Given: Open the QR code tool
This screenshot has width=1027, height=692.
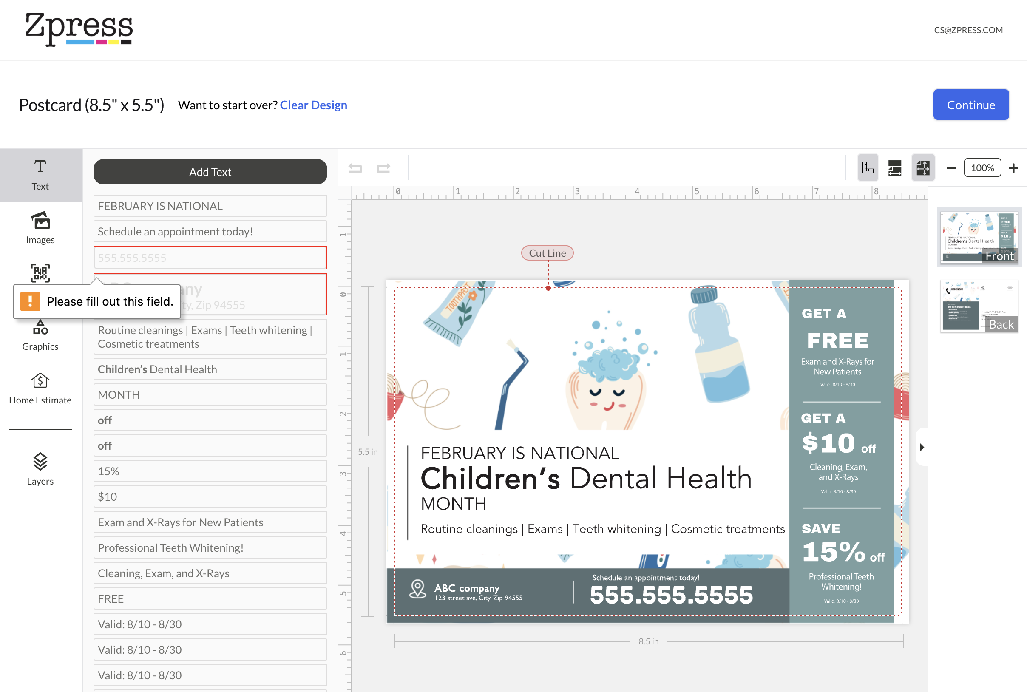Looking at the screenshot, I should [40, 273].
